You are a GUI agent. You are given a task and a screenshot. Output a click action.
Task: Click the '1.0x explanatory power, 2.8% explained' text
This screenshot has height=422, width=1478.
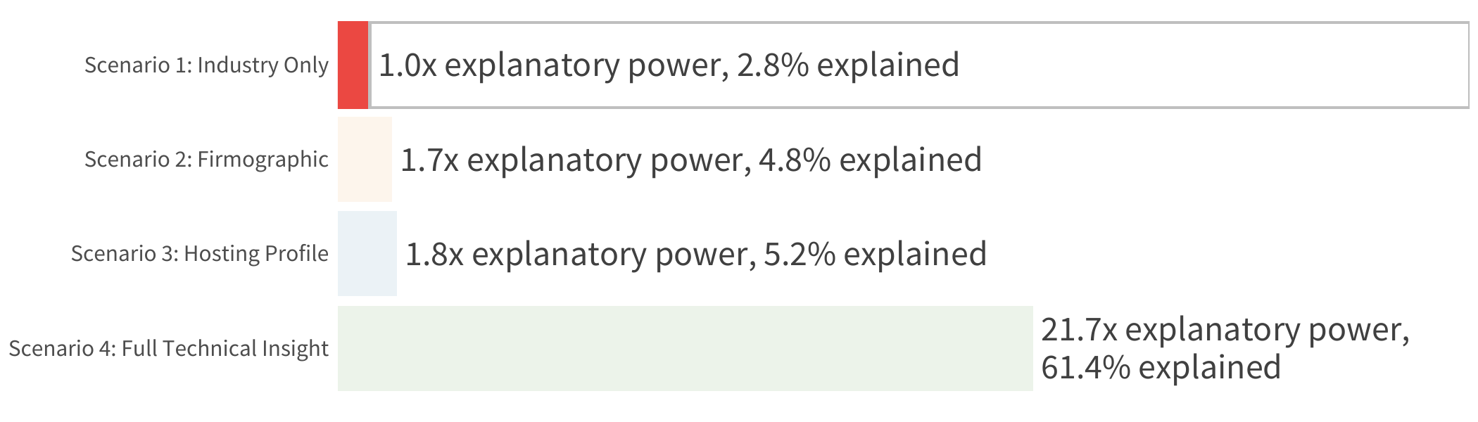(x=669, y=65)
